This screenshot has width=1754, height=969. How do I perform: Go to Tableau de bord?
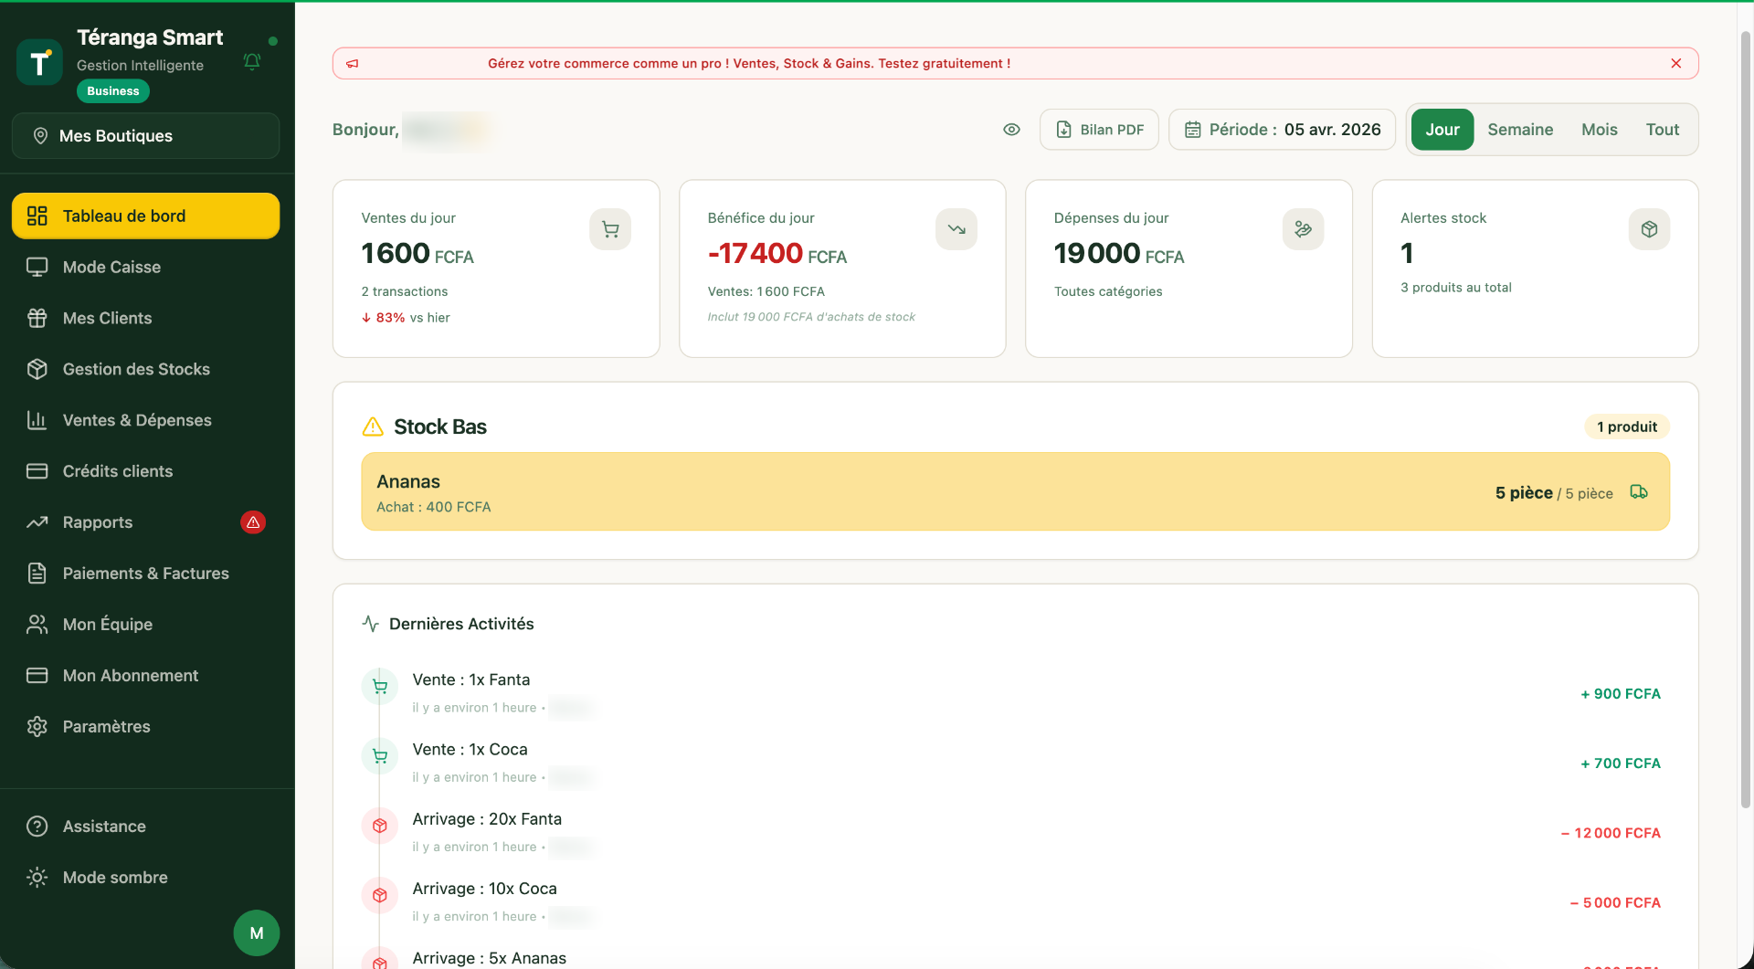tap(146, 216)
